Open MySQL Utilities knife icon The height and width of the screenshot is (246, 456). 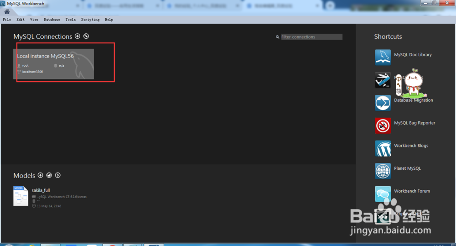click(383, 80)
